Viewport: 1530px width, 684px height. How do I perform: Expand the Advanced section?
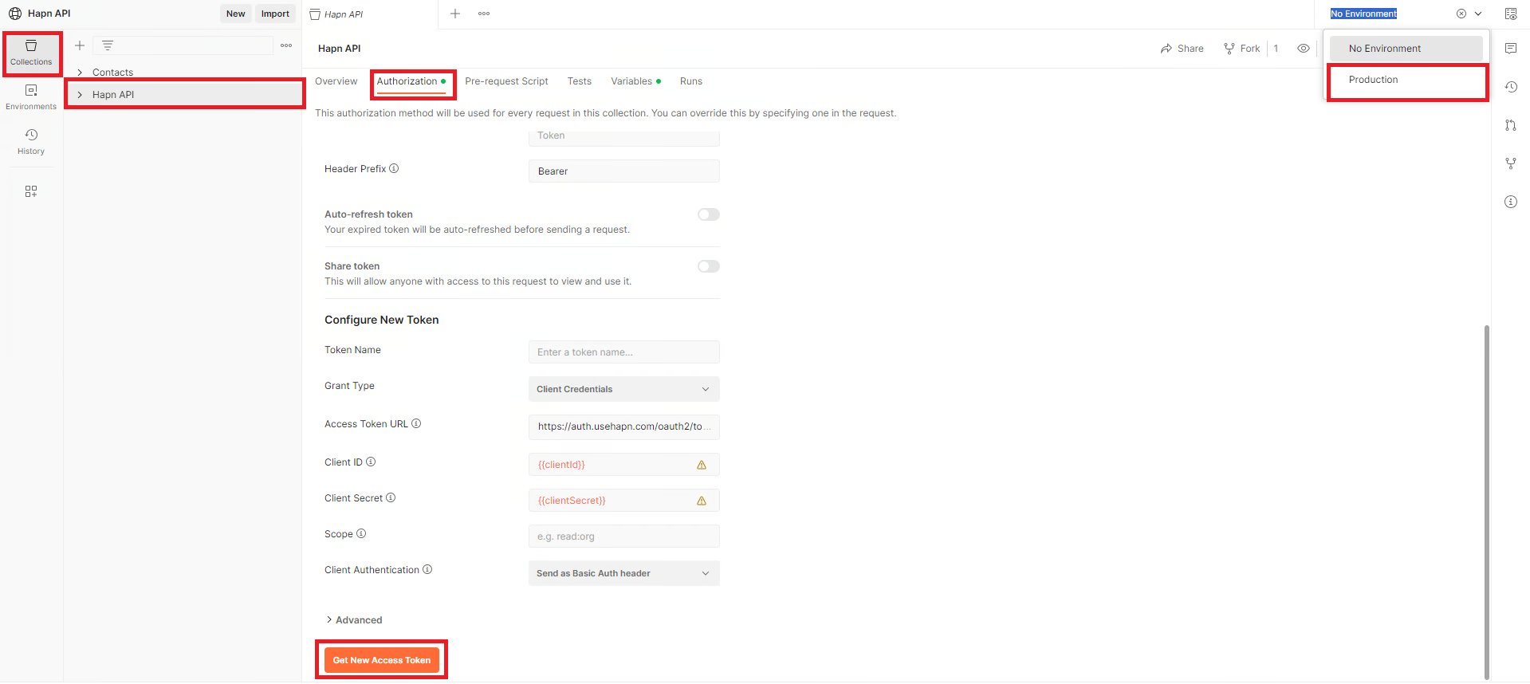click(354, 619)
